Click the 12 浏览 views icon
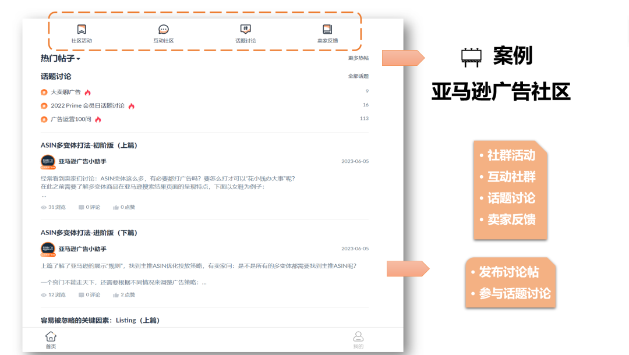 pos(44,295)
